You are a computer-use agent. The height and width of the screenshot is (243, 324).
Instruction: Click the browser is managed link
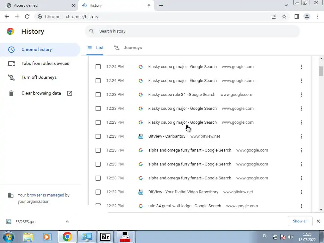pos(46,195)
